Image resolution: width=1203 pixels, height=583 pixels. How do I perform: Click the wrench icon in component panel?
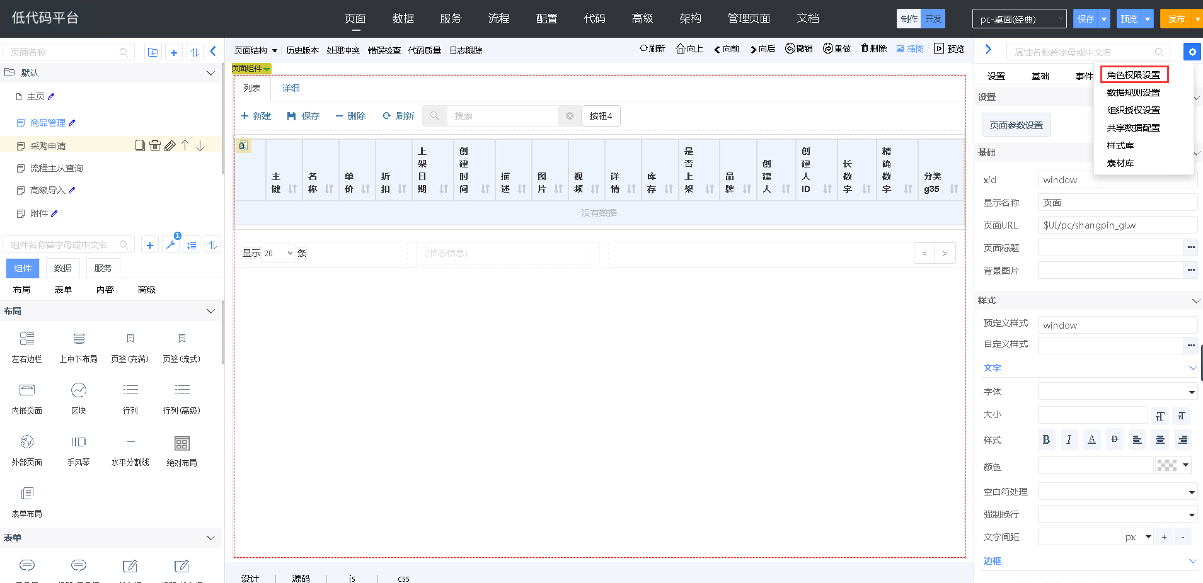point(171,245)
